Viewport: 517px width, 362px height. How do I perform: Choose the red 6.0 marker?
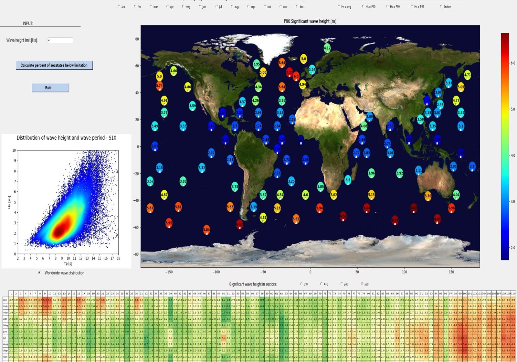click(x=296, y=77)
